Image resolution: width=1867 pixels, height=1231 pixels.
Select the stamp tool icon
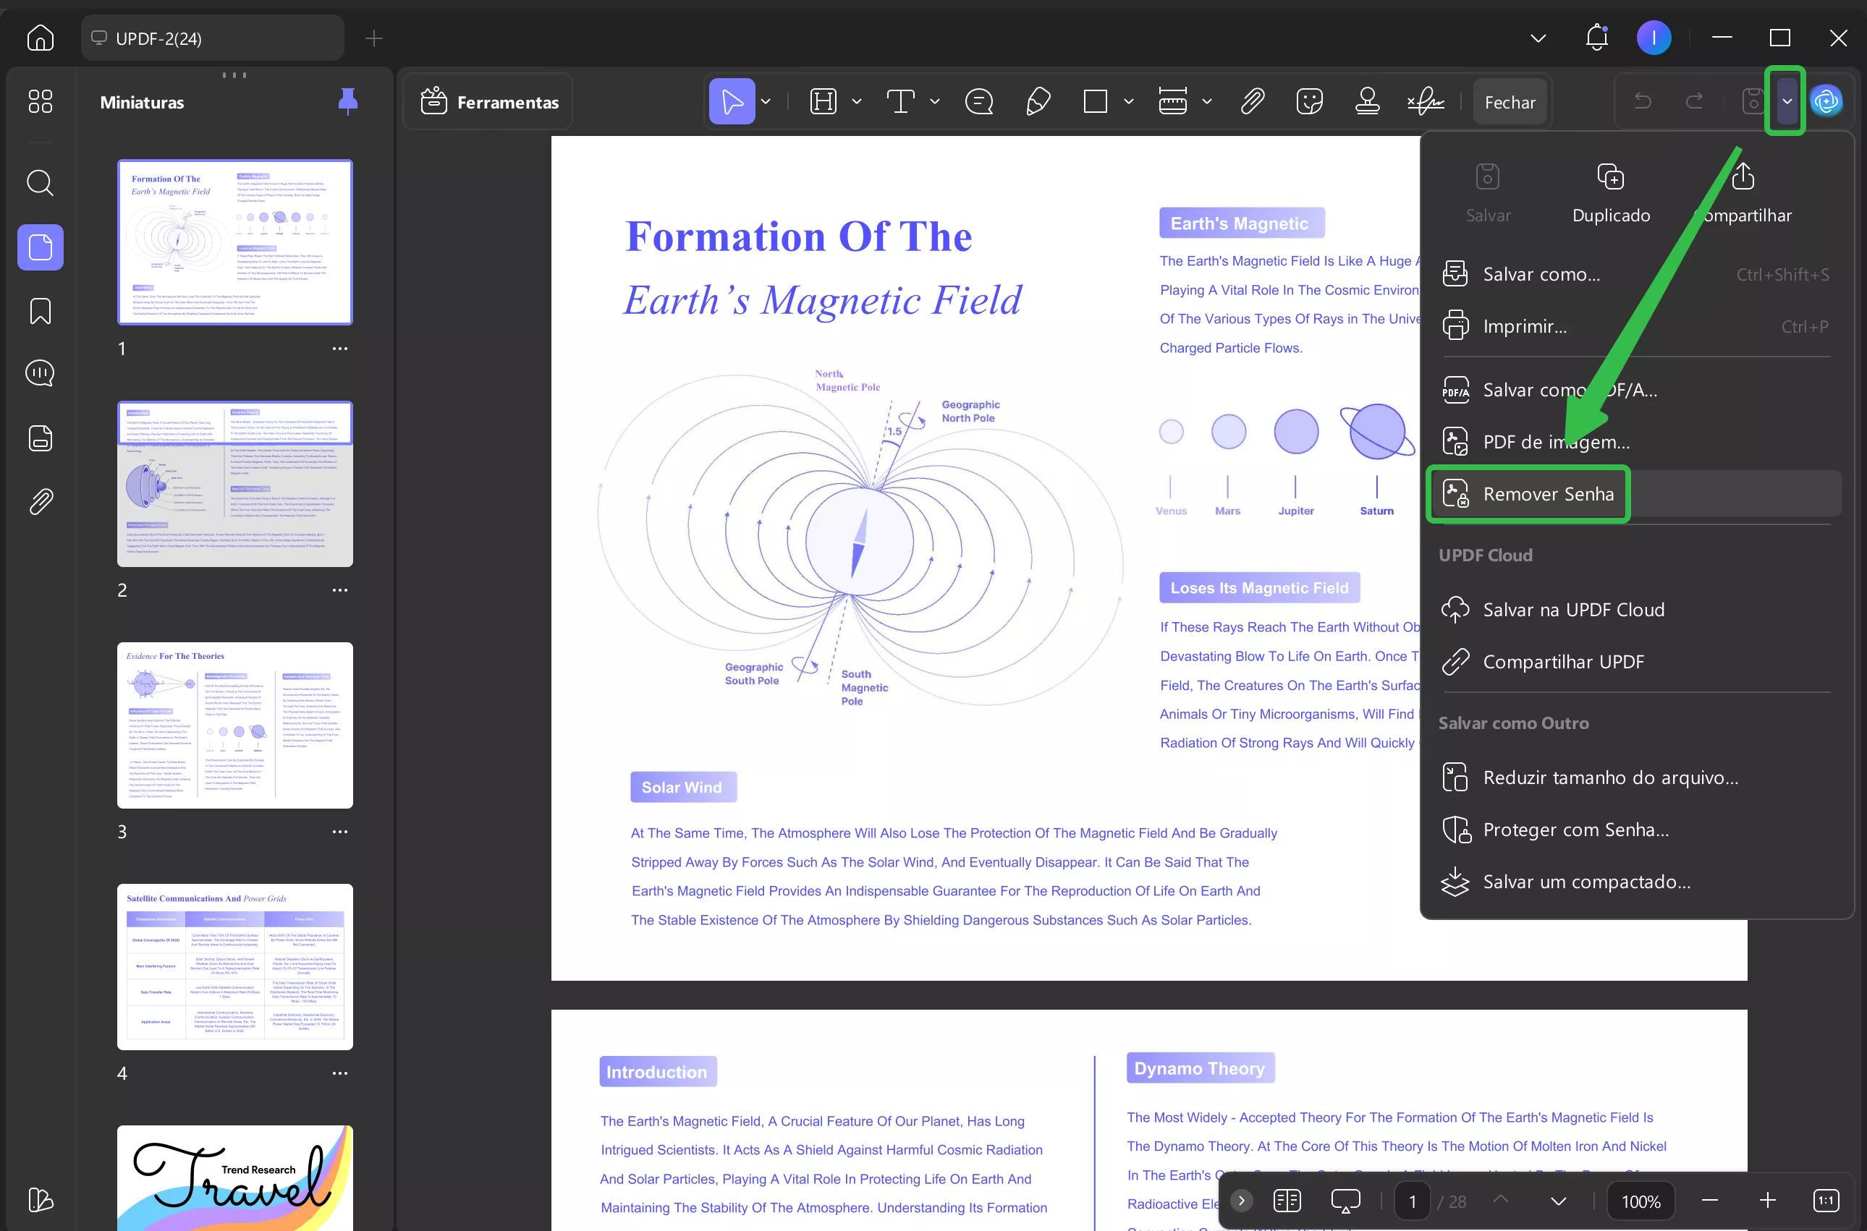point(1368,101)
